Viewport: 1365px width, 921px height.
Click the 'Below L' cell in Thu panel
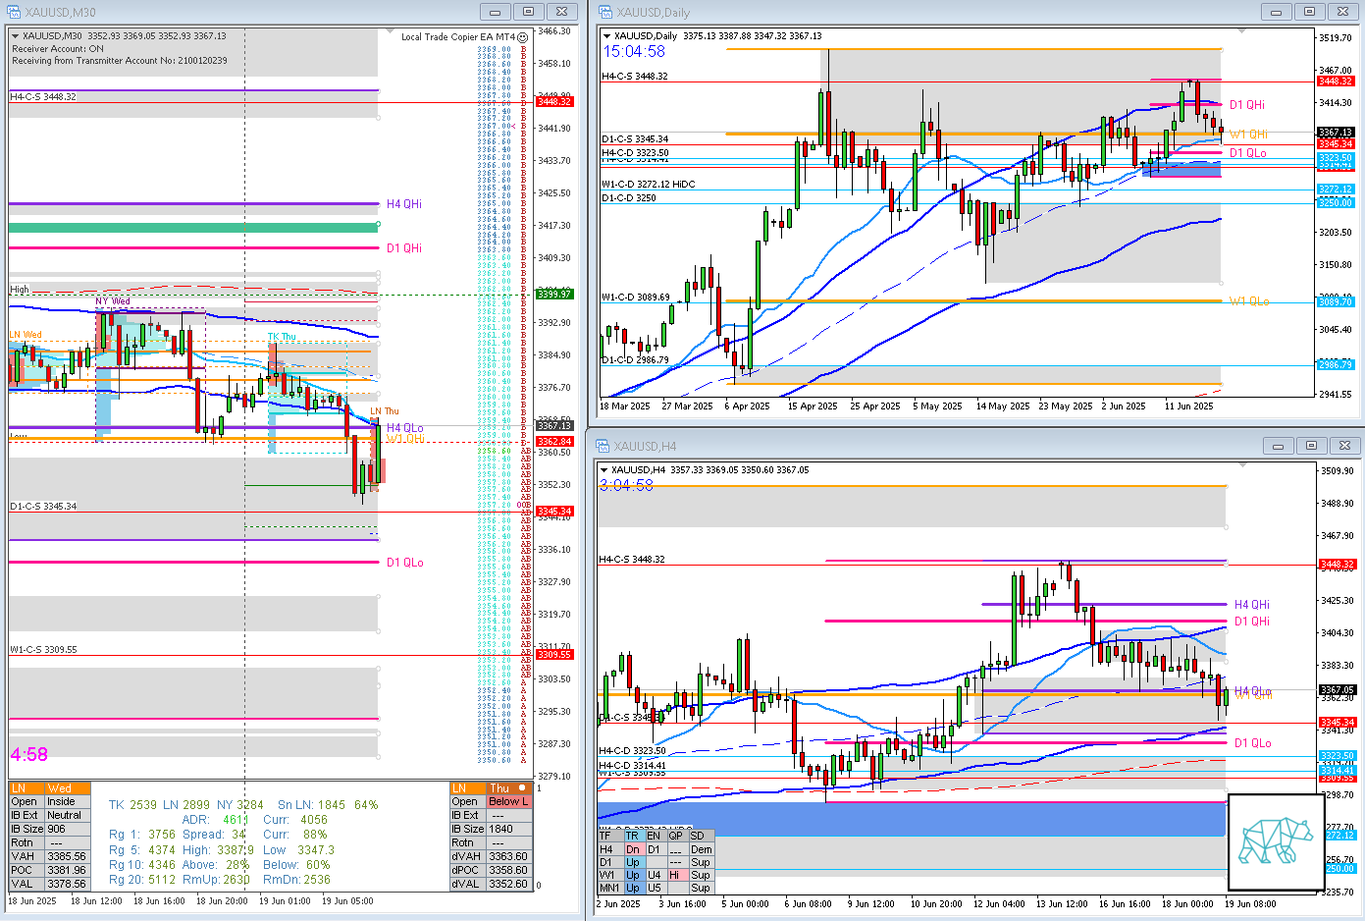[508, 802]
